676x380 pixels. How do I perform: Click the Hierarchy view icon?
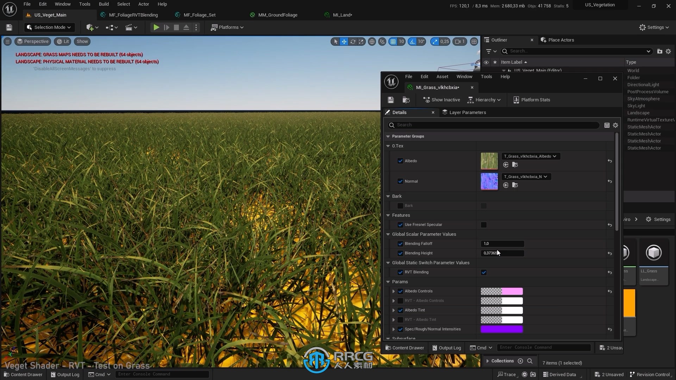[471, 99]
